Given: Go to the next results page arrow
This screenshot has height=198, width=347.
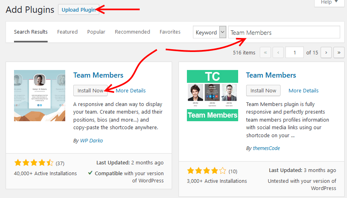Looking at the screenshot, I should pos(326,52).
